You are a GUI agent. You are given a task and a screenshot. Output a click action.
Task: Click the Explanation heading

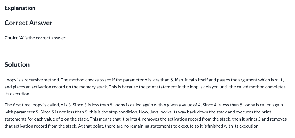(x=20, y=8)
